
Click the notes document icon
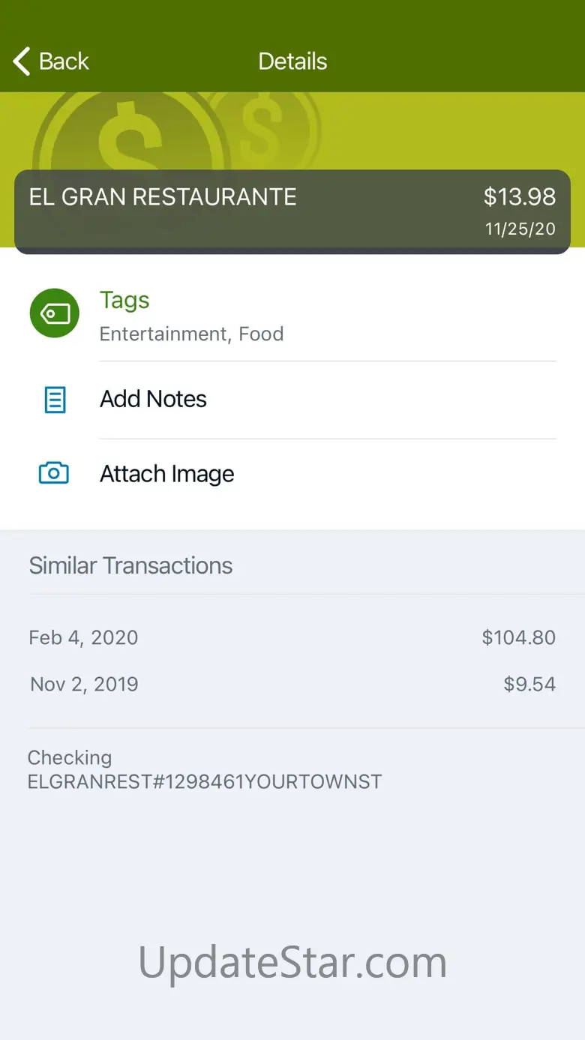(55, 400)
